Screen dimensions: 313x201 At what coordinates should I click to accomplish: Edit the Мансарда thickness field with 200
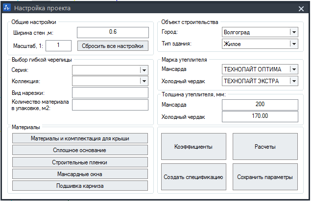(260, 105)
